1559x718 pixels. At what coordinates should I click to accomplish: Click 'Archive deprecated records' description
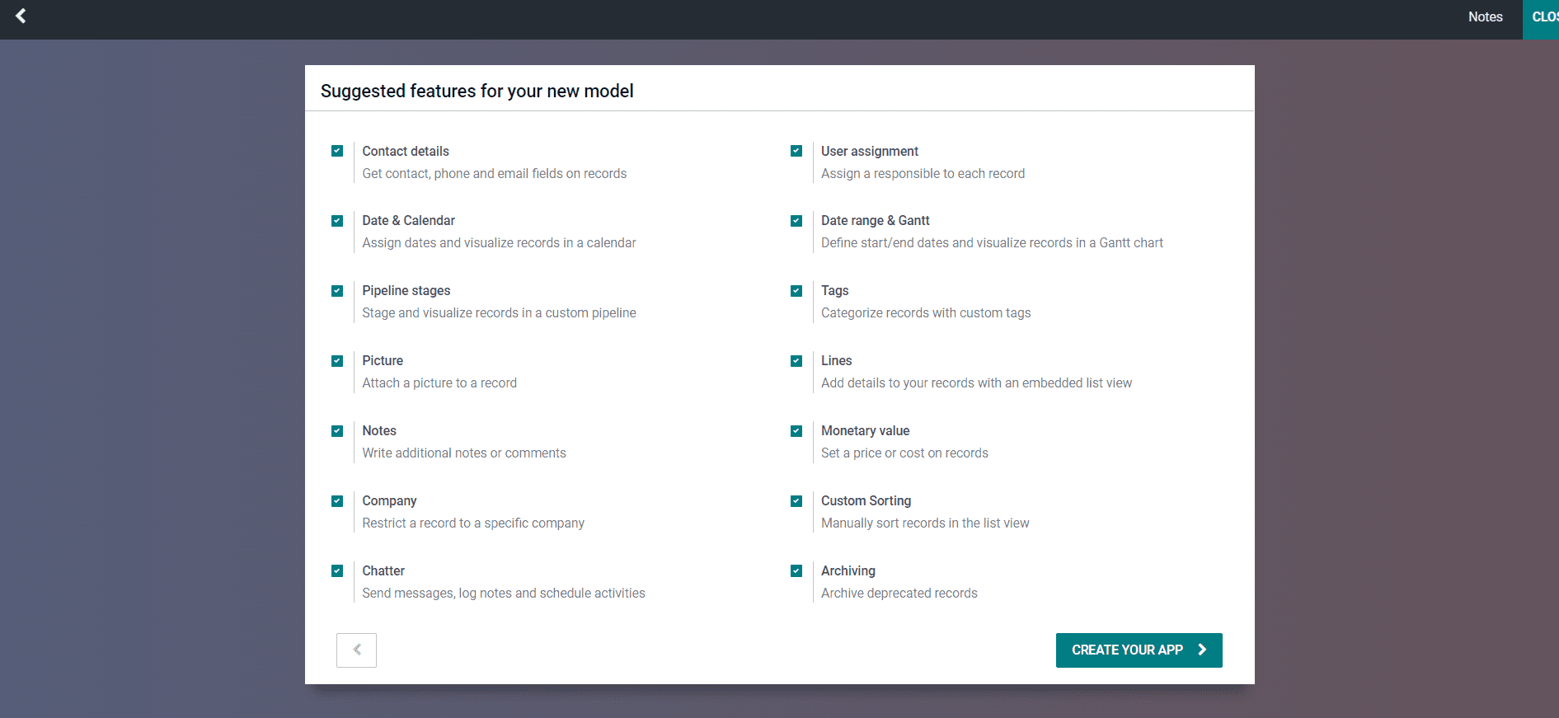899,593
